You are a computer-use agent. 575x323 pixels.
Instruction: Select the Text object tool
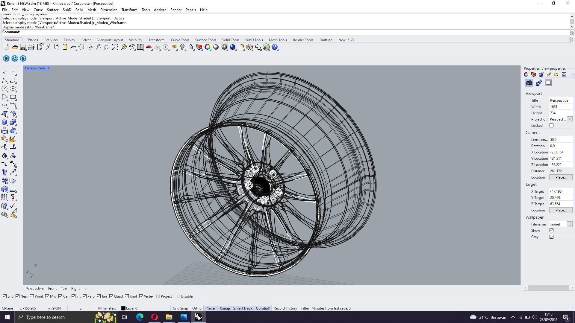4,173
